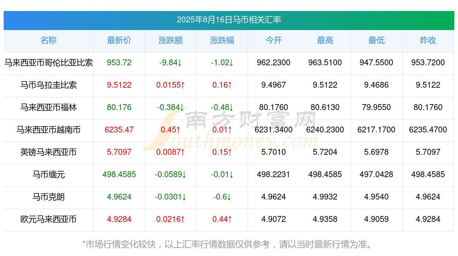The height and width of the screenshot is (256, 458).
Task: Select the 涨跌幅 column header
Action: [222, 40]
